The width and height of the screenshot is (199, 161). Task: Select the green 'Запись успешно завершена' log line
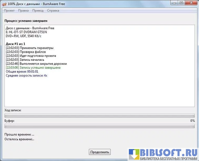pyautogui.click(x=33, y=68)
